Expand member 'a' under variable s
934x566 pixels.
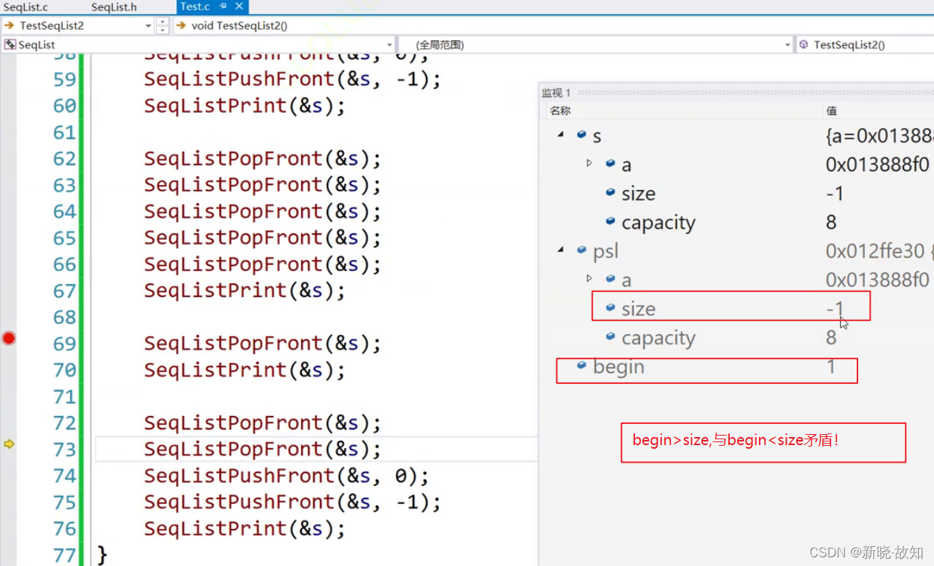[589, 163]
